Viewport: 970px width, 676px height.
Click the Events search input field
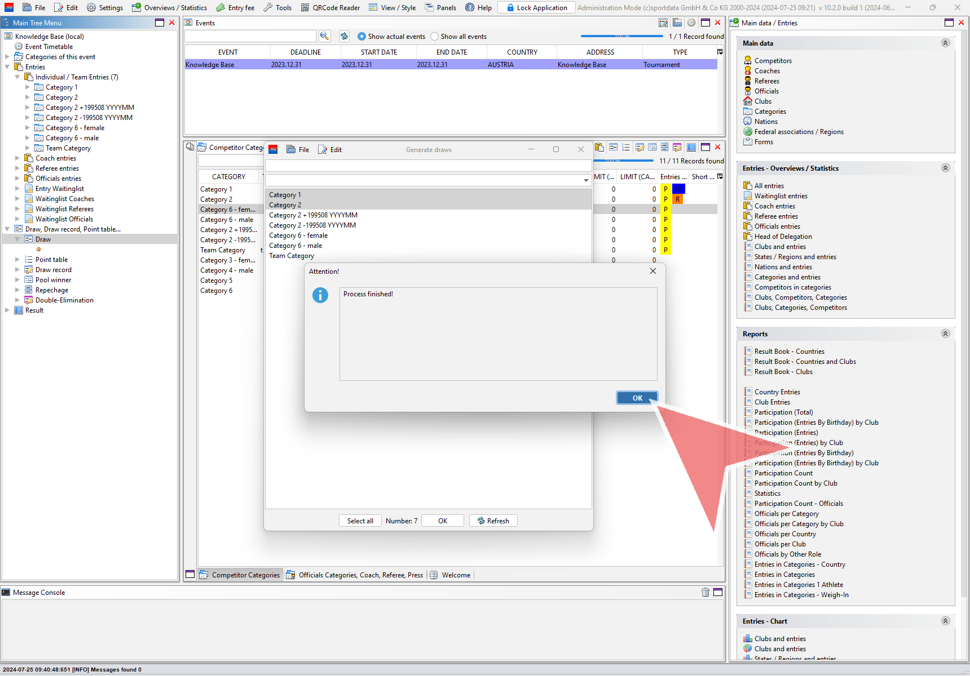[250, 36]
